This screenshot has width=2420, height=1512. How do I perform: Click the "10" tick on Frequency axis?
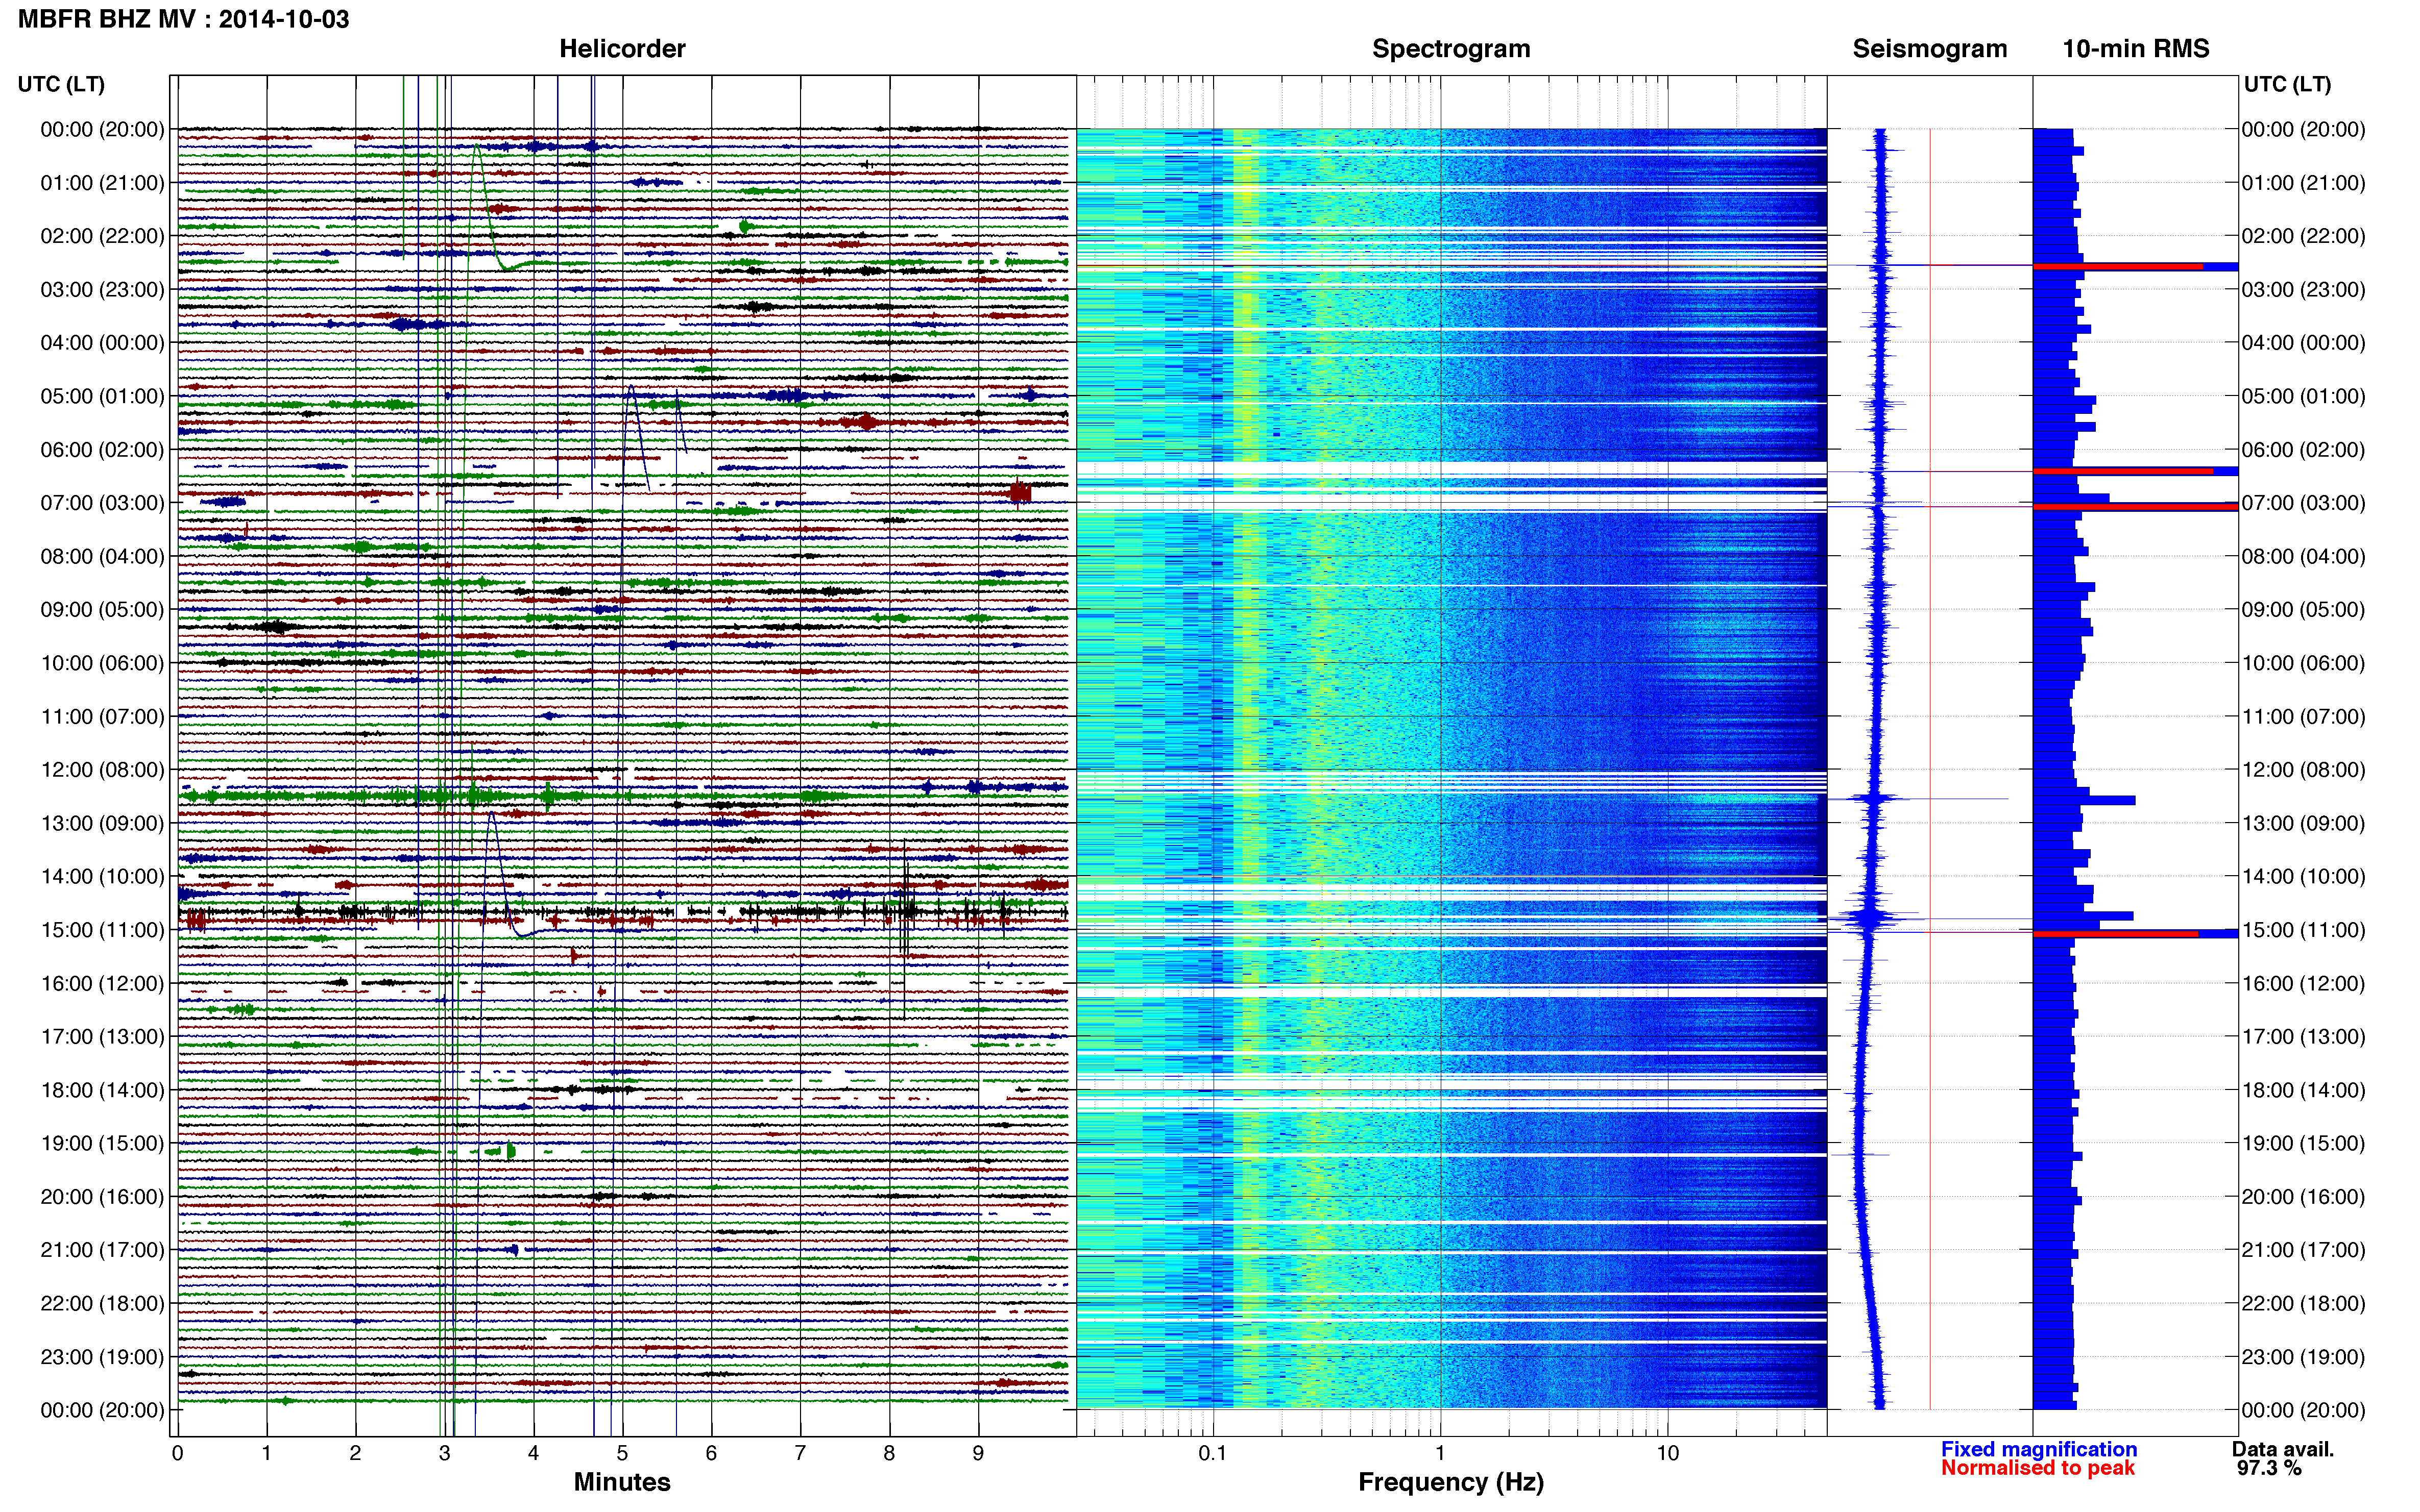[x=1667, y=1453]
